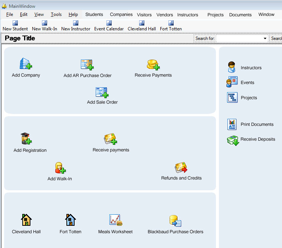Open the Instructors menu in menu bar

click(x=188, y=15)
